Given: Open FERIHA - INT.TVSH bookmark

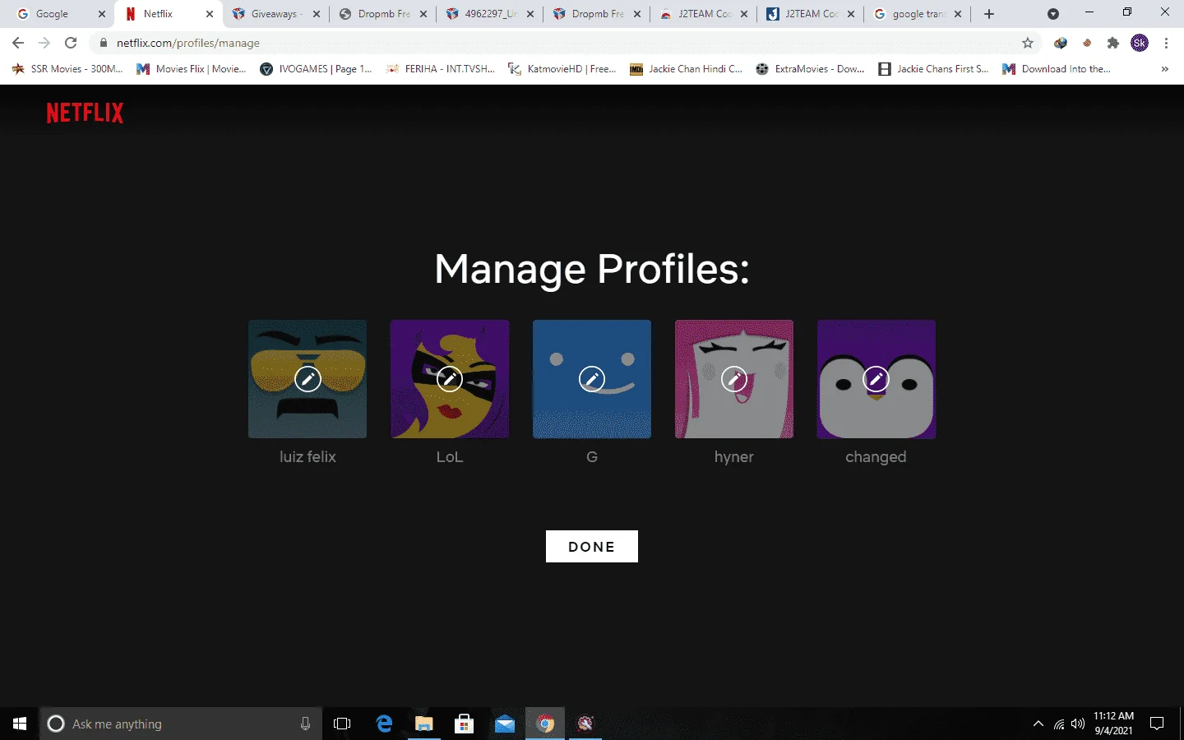Looking at the screenshot, I should [x=440, y=69].
